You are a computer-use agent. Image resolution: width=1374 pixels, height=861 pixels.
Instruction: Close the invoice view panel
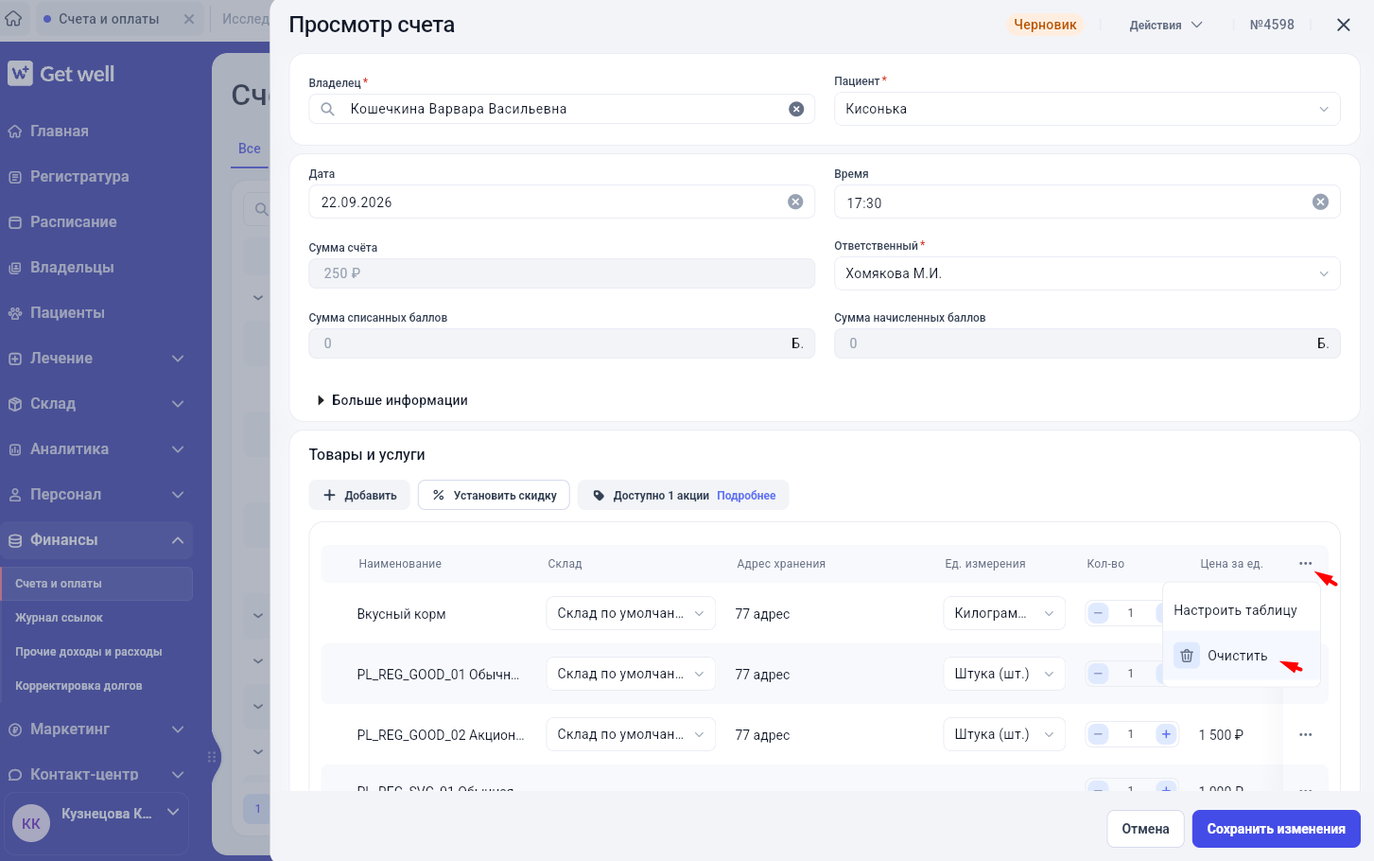(x=1343, y=25)
